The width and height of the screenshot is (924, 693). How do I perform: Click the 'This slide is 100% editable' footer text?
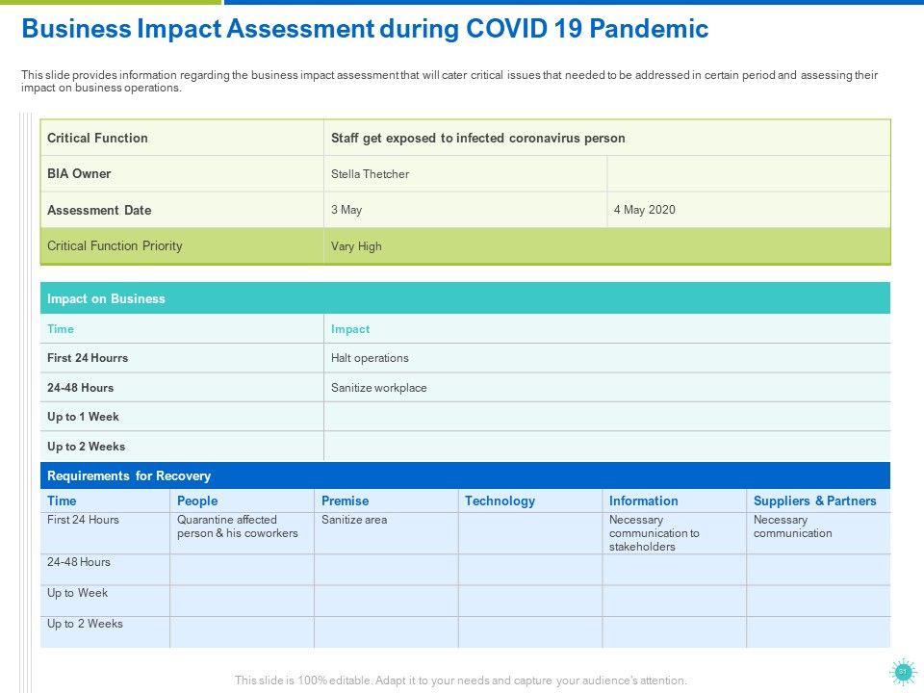(x=461, y=680)
